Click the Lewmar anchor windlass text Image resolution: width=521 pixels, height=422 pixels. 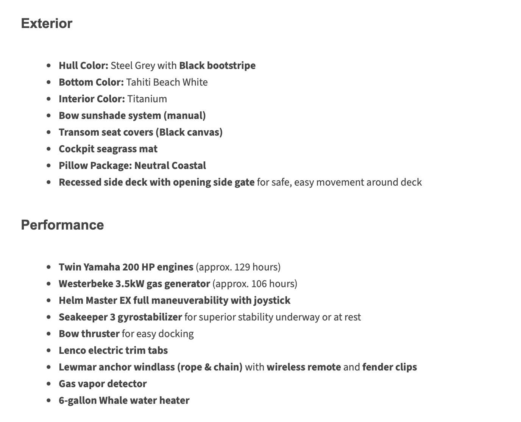150,367
